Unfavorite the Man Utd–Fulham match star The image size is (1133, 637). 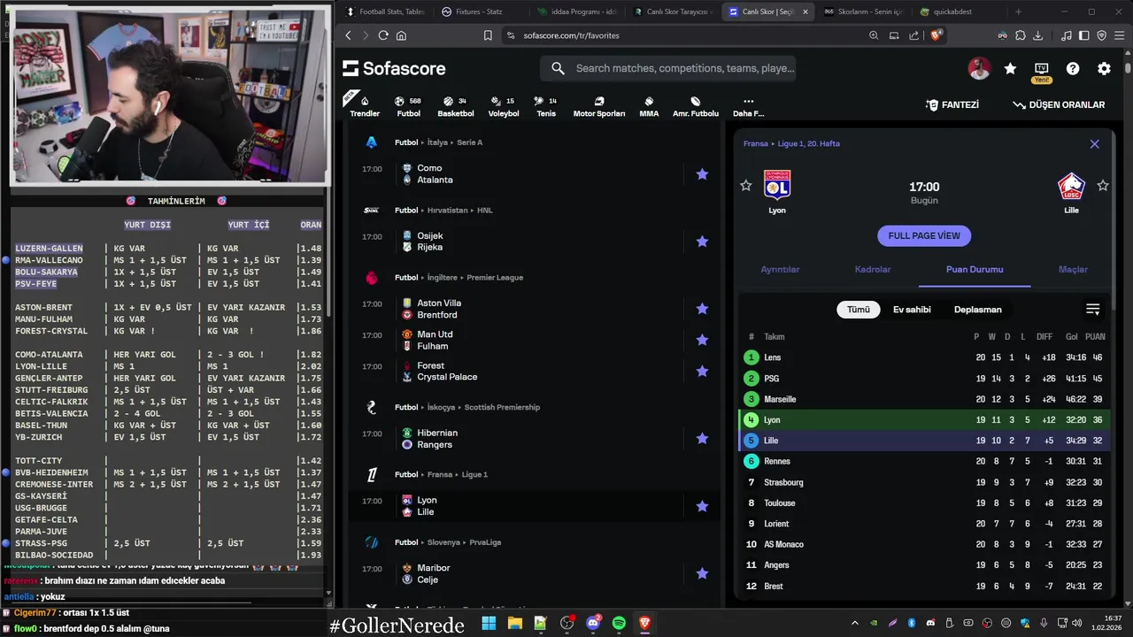(x=702, y=340)
